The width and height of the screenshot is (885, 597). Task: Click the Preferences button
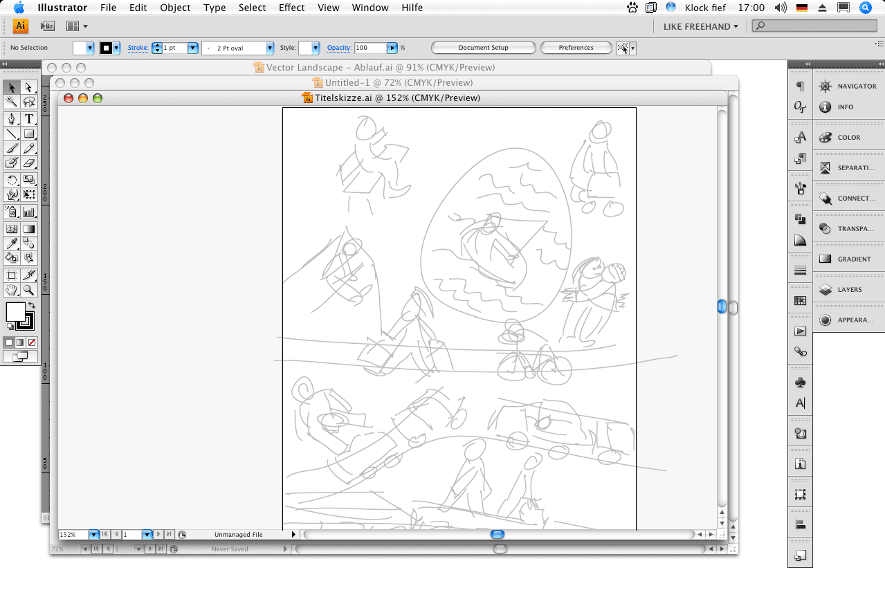pos(576,48)
